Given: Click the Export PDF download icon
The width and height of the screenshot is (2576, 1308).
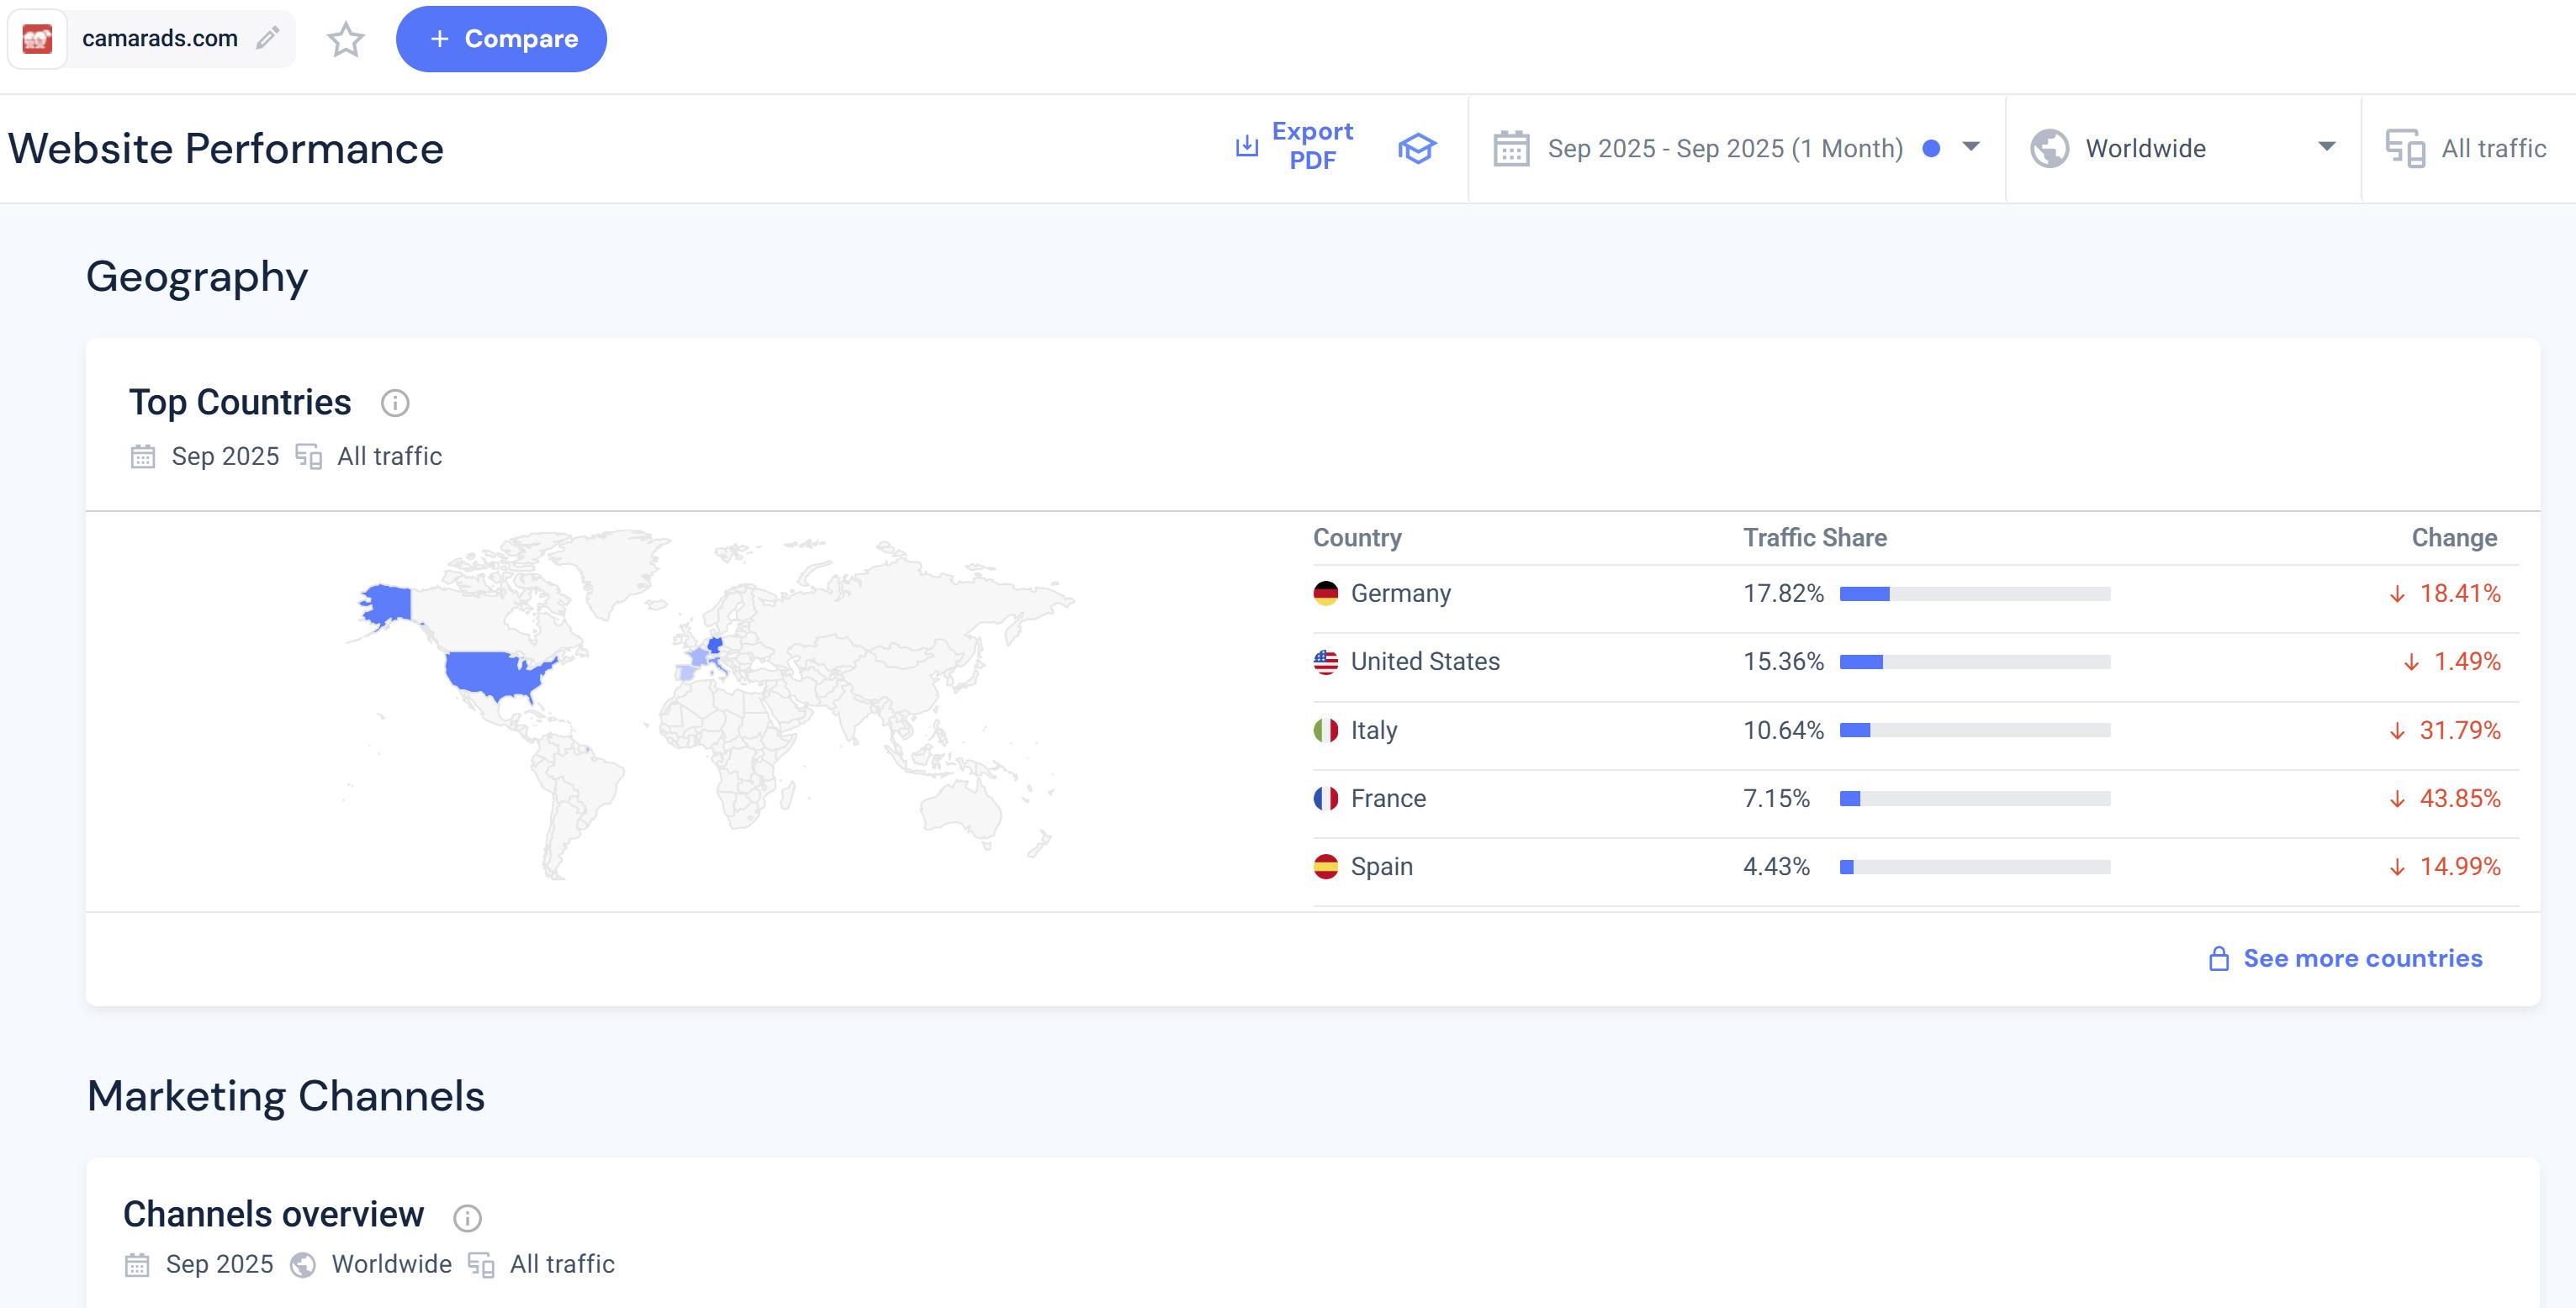Looking at the screenshot, I should [x=1246, y=147].
